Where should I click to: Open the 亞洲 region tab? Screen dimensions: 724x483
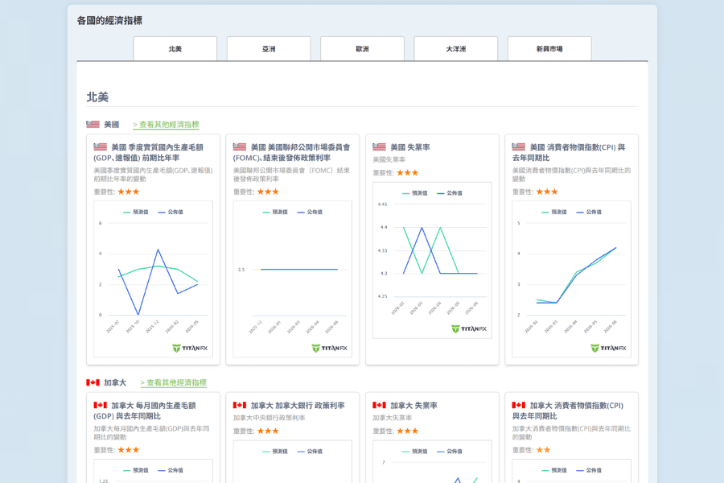click(269, 48)
